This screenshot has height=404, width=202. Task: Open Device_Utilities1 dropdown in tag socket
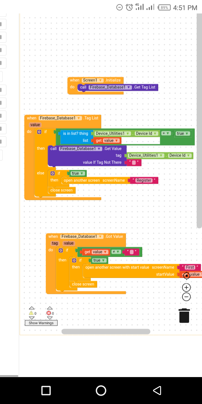point(146,155)
